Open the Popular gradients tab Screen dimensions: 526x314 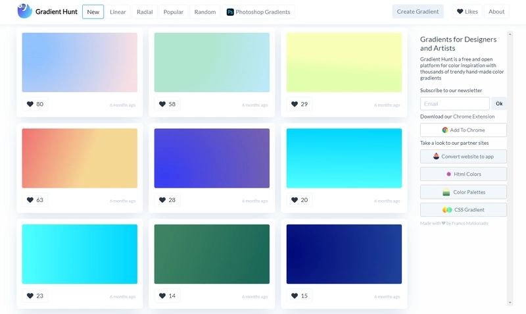pyautogui.click(x=173, y=12)
